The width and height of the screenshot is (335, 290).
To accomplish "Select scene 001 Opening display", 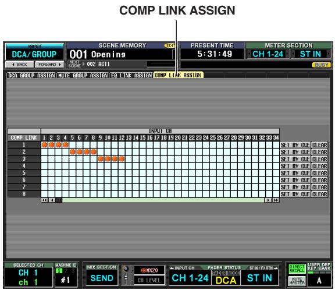I will 121,54.
